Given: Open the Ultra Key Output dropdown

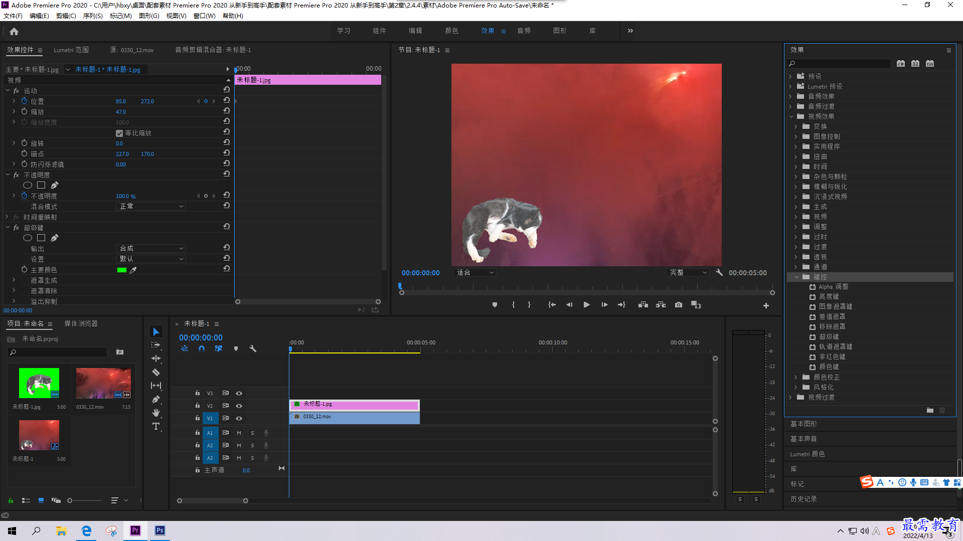Looking at the screenshot, I should tap(151, 248).
